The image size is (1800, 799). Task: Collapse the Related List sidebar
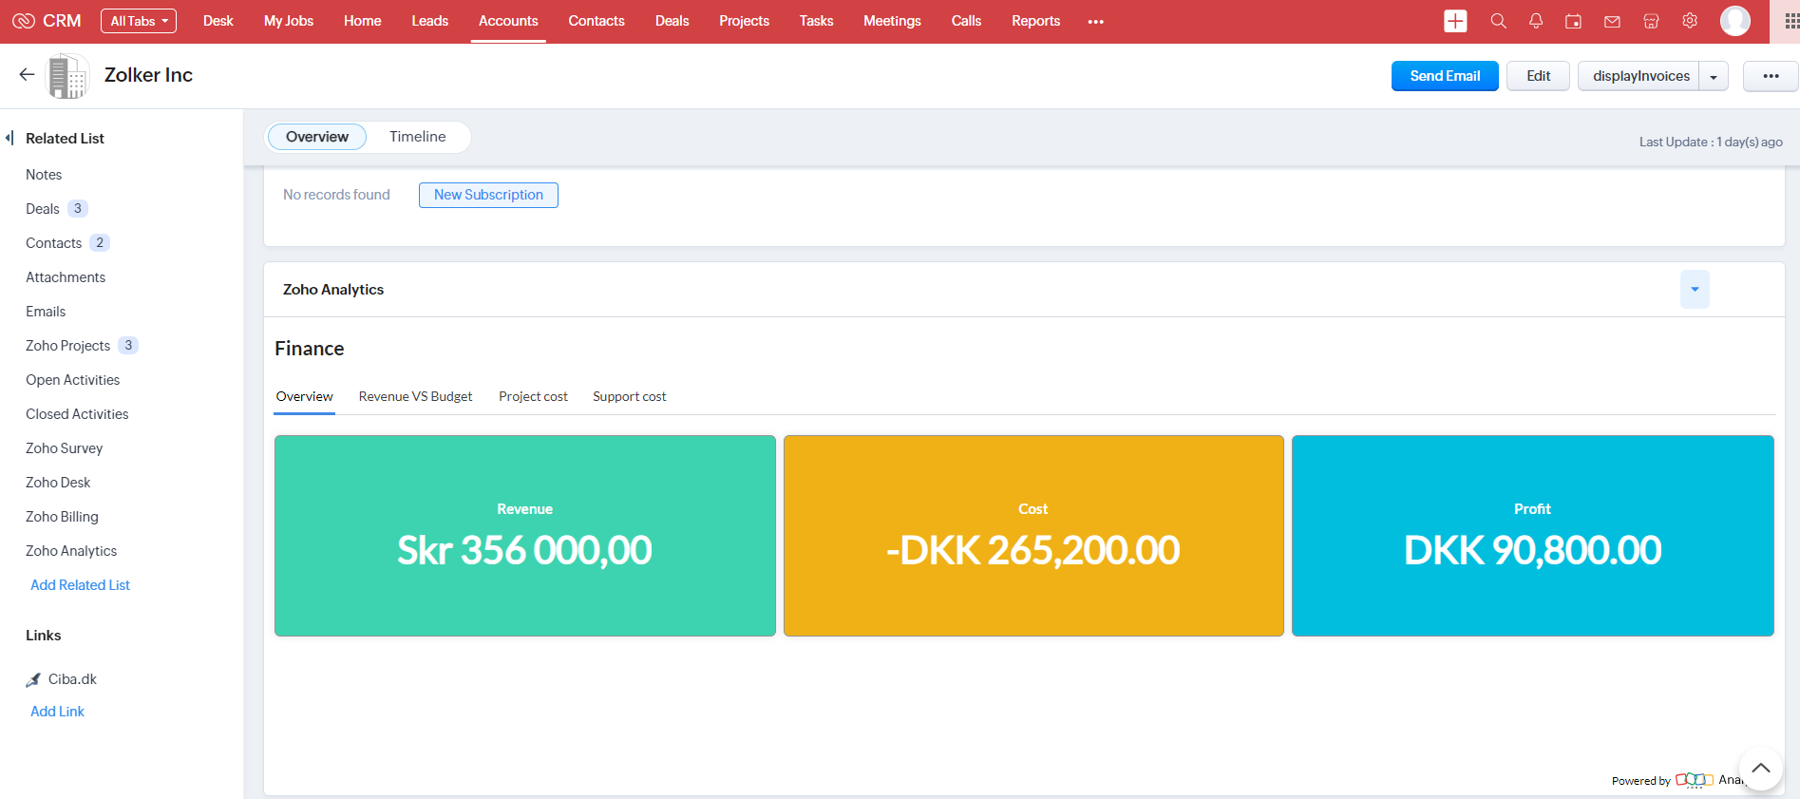9,138
